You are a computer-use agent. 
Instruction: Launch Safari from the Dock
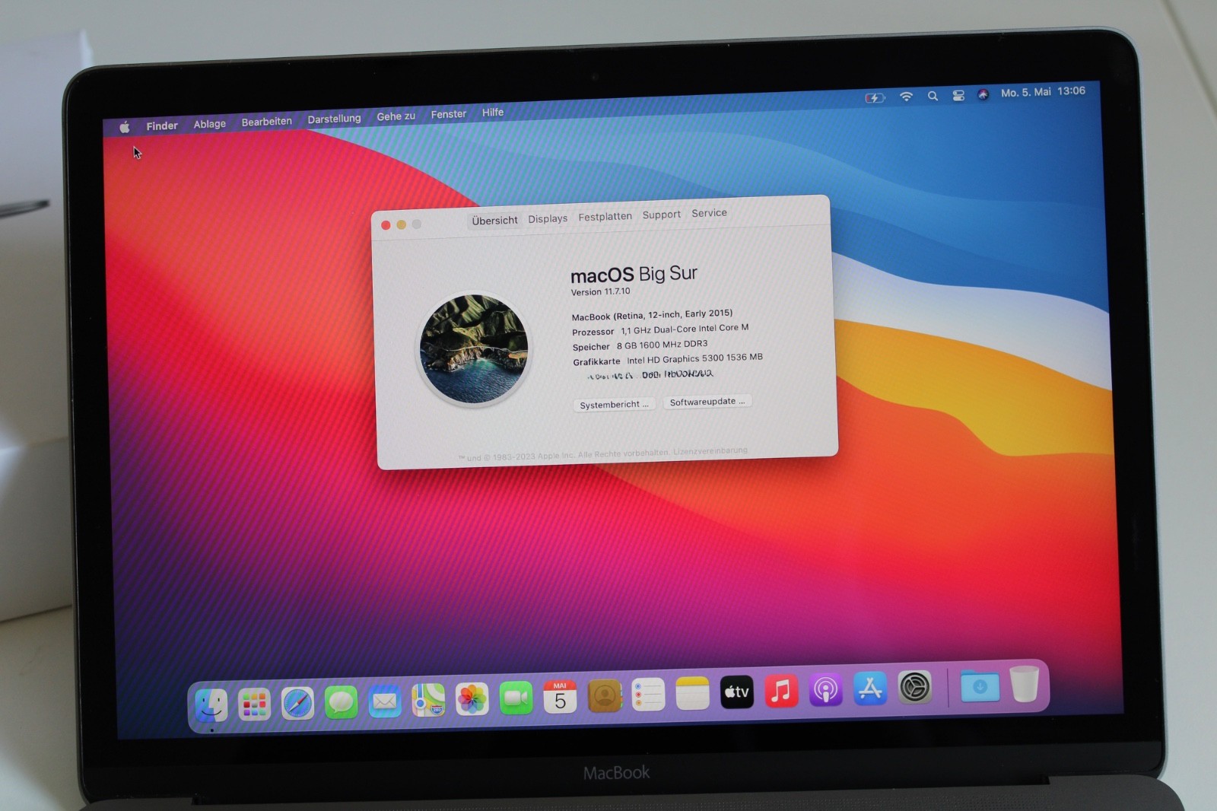click(297, 702)
